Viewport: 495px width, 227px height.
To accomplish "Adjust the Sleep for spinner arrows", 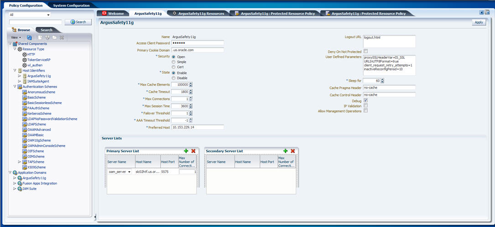I will (x=382, y=81).
